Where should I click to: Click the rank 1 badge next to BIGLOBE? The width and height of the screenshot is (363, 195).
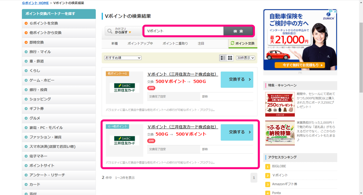click(267, 166)
